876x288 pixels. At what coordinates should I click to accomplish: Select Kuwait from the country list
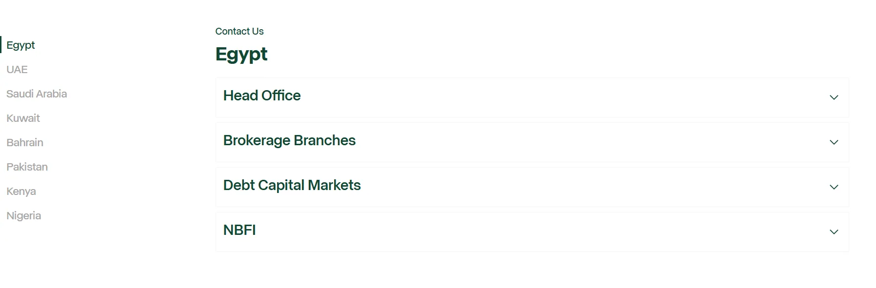(23, 118)
